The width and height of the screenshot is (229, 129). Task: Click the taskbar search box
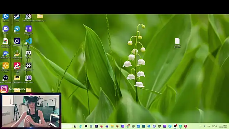67,126
